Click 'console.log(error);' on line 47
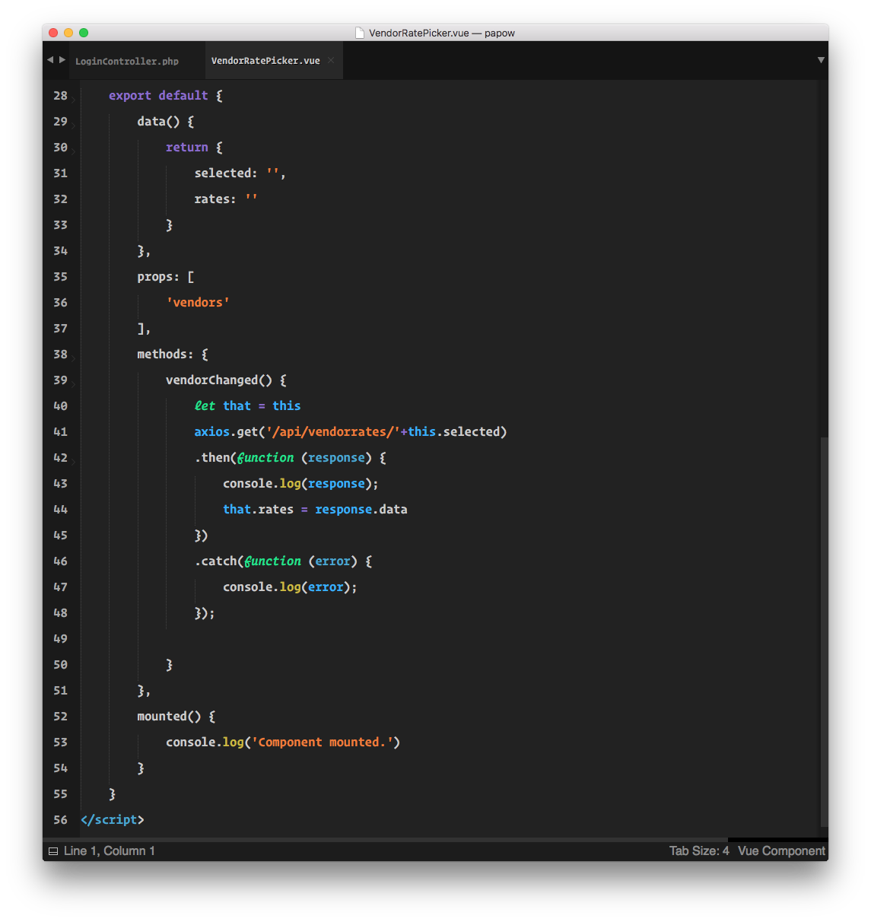The image size is (871, 922). pyautogui.click(x=290, y=587)
